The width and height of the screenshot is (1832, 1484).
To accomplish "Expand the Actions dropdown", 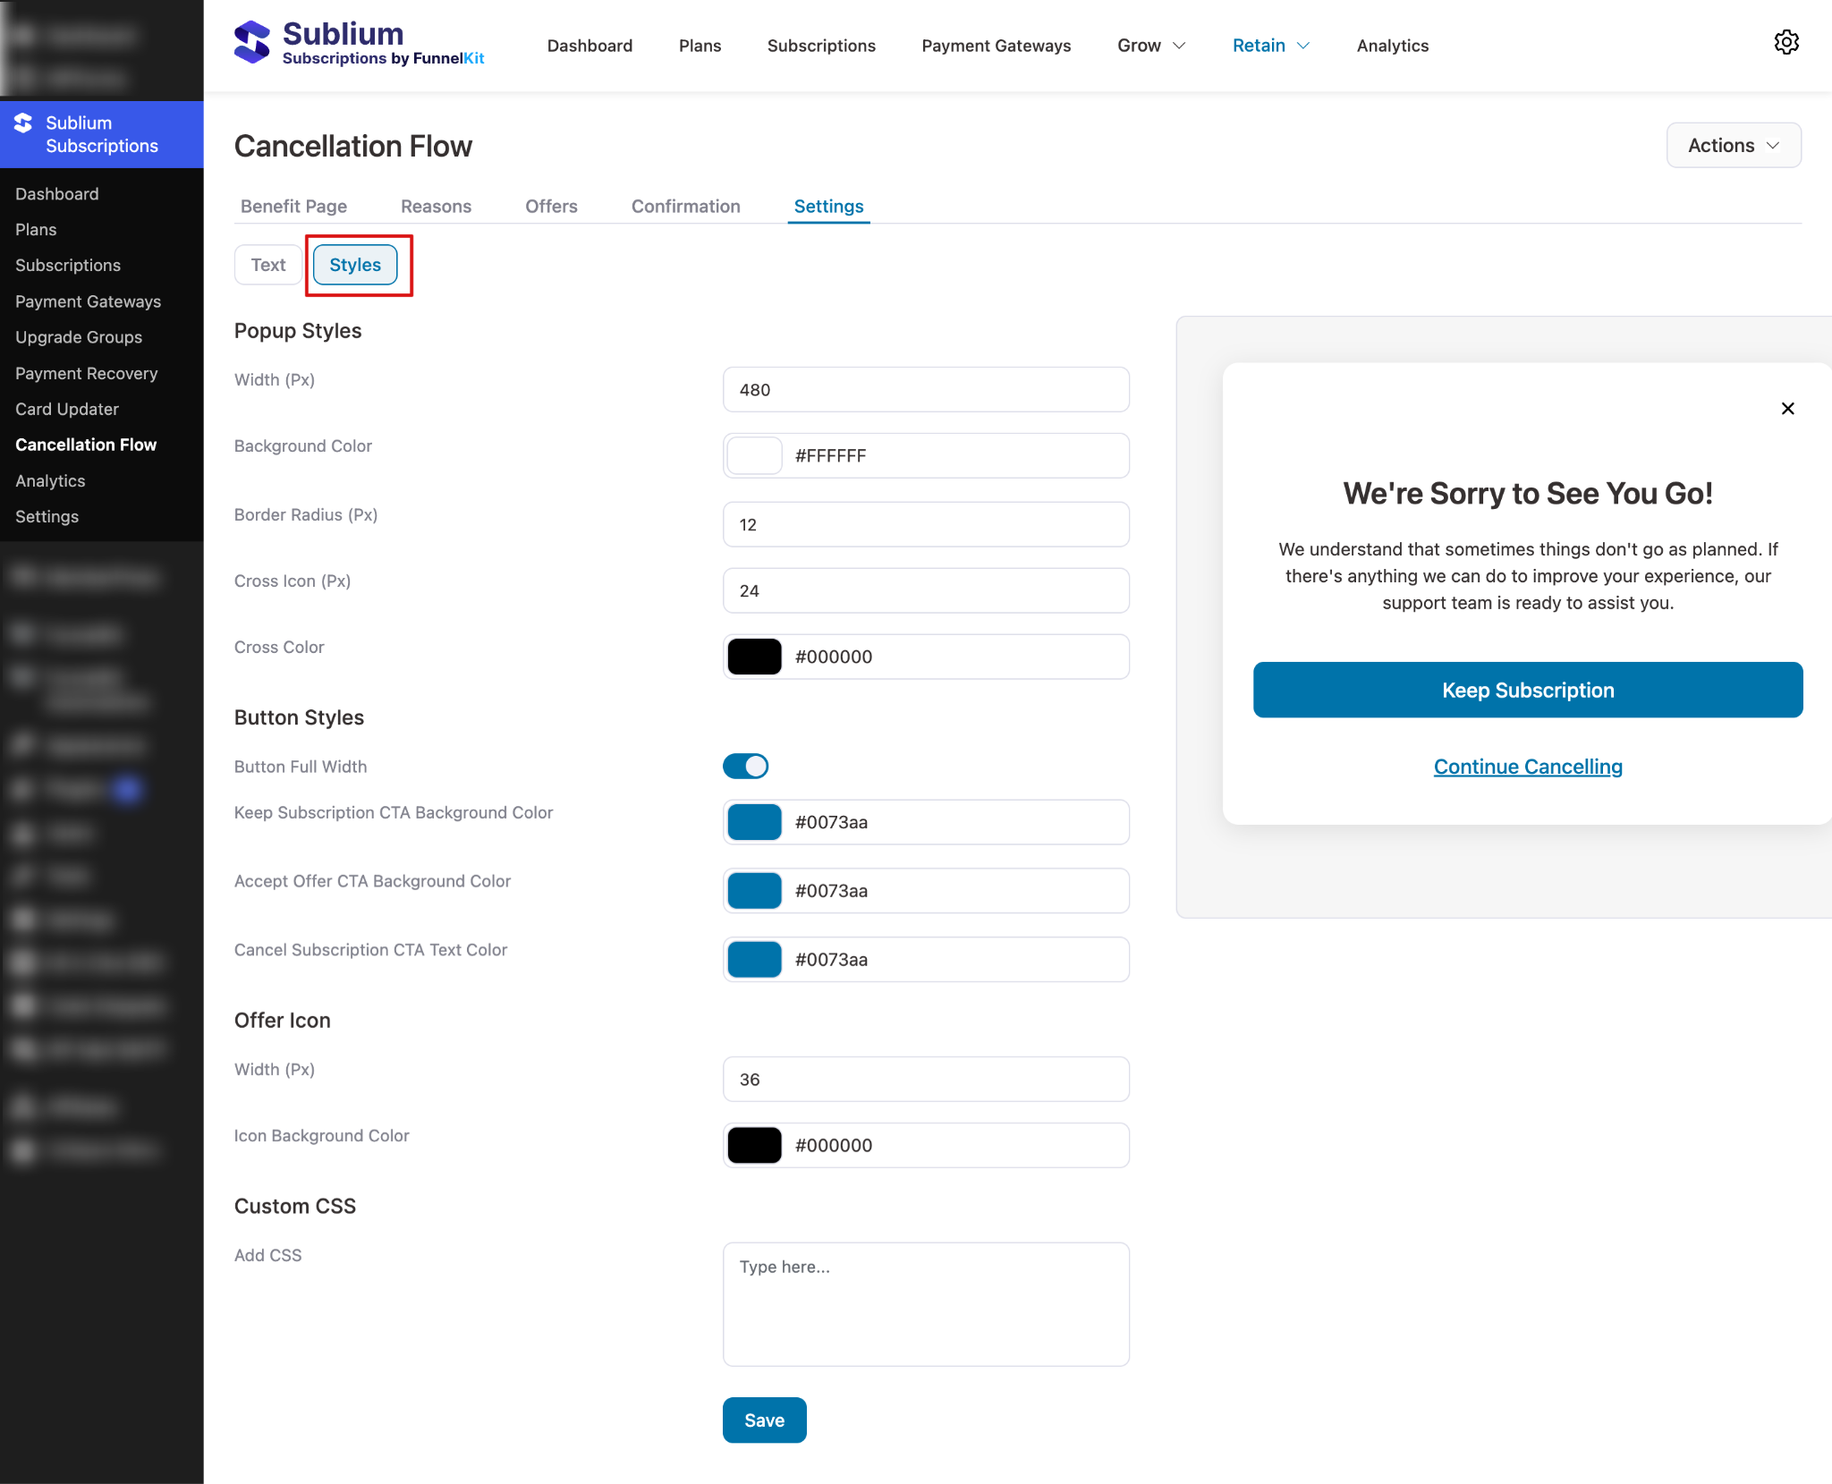I will [1733, 145].
